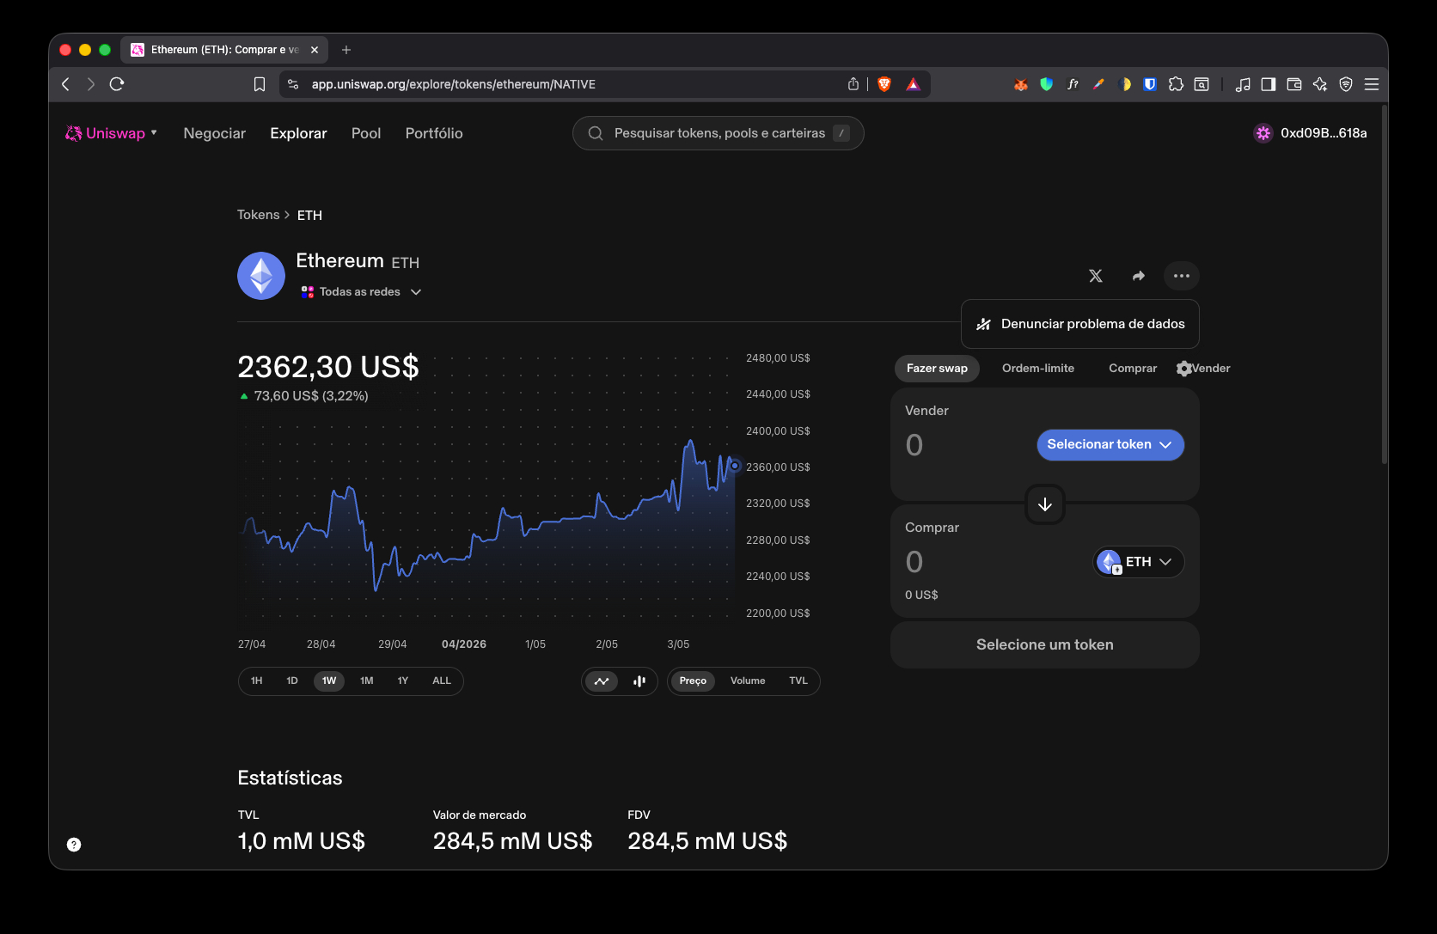1437x934 pixels.
Task: Open site settings icon in address bar
Action: [x=293, y=84]
